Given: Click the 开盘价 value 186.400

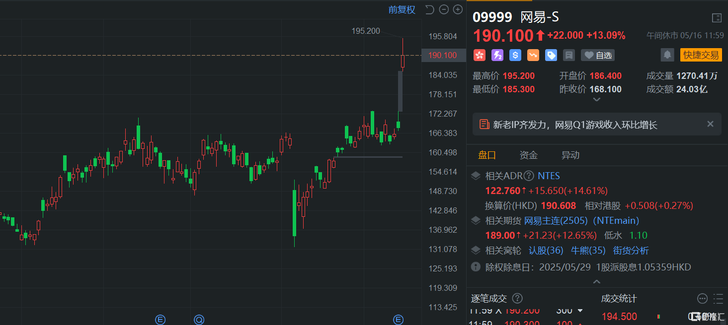Looking at the screenshot, I should [x=605, y=76].
